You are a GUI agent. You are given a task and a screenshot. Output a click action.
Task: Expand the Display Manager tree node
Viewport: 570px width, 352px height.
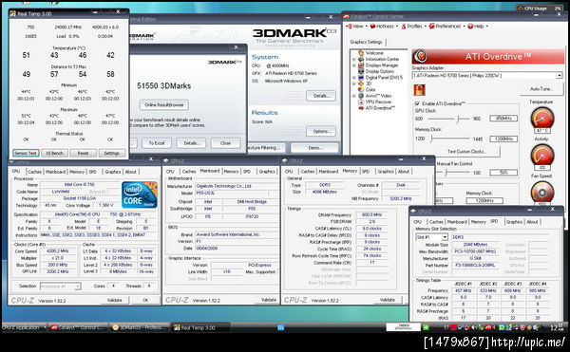353,65
